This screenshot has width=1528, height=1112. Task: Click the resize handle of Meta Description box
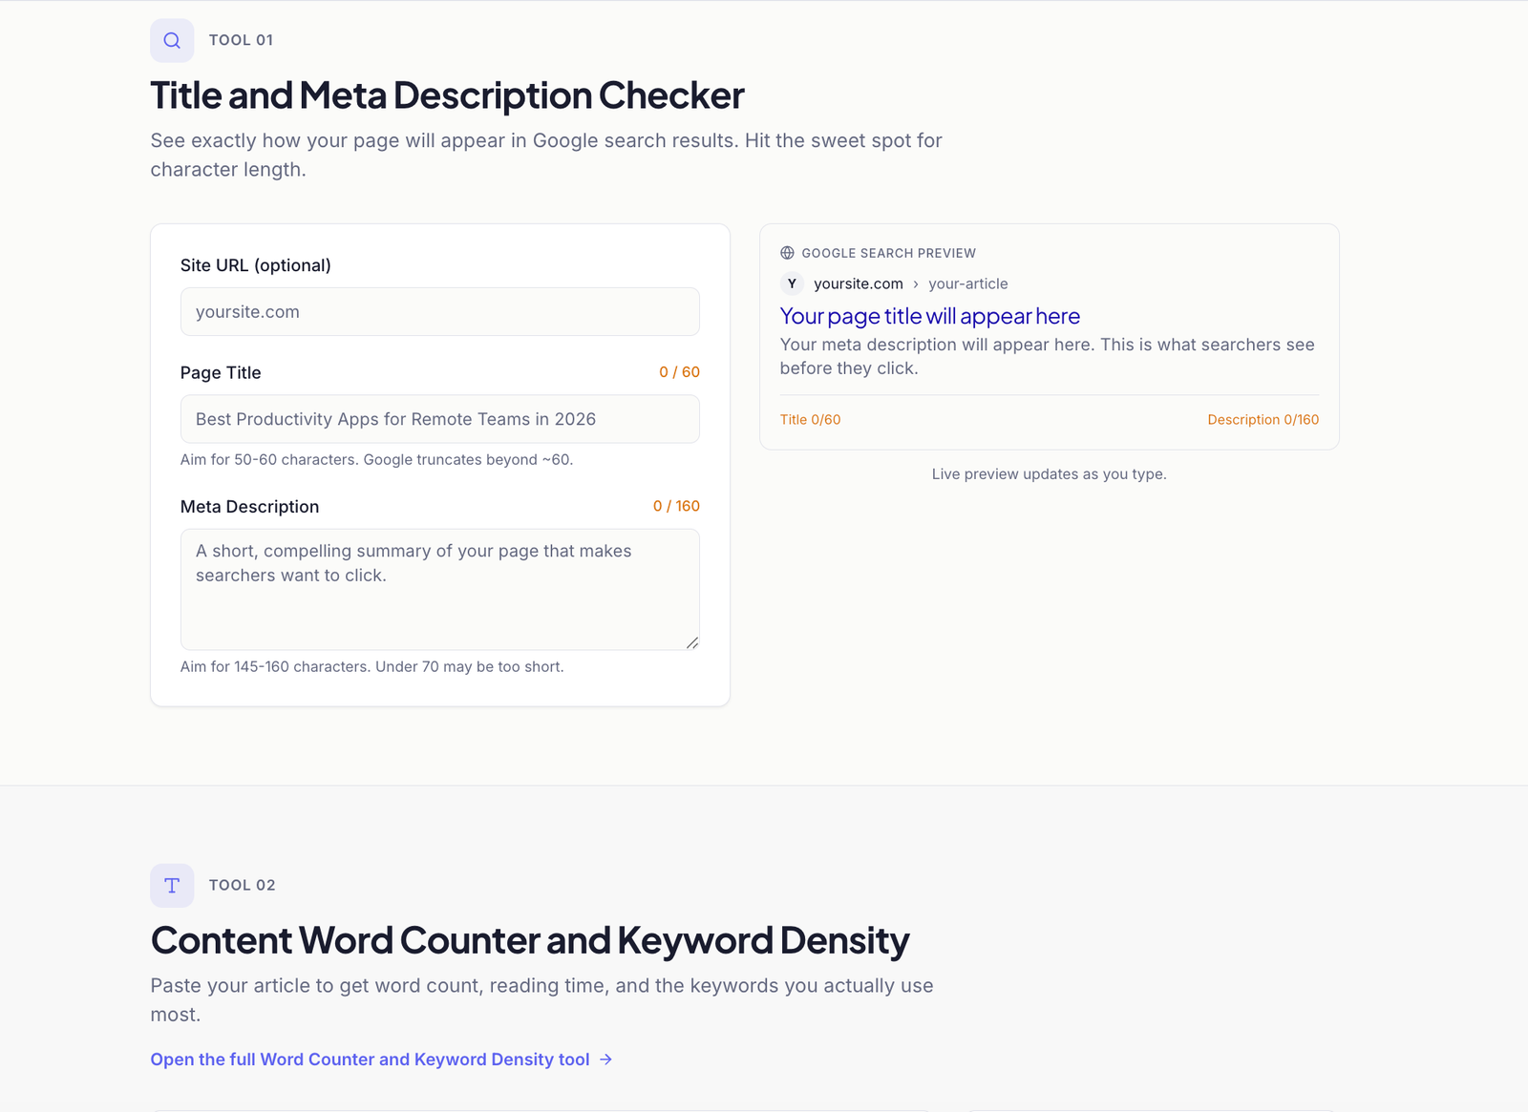(x=692, y=643)
